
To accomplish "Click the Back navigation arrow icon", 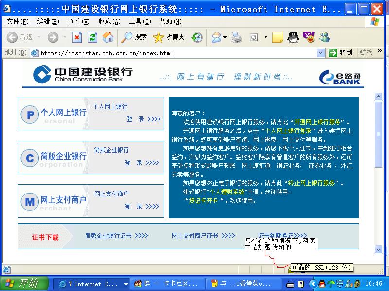I will [12, 37].
